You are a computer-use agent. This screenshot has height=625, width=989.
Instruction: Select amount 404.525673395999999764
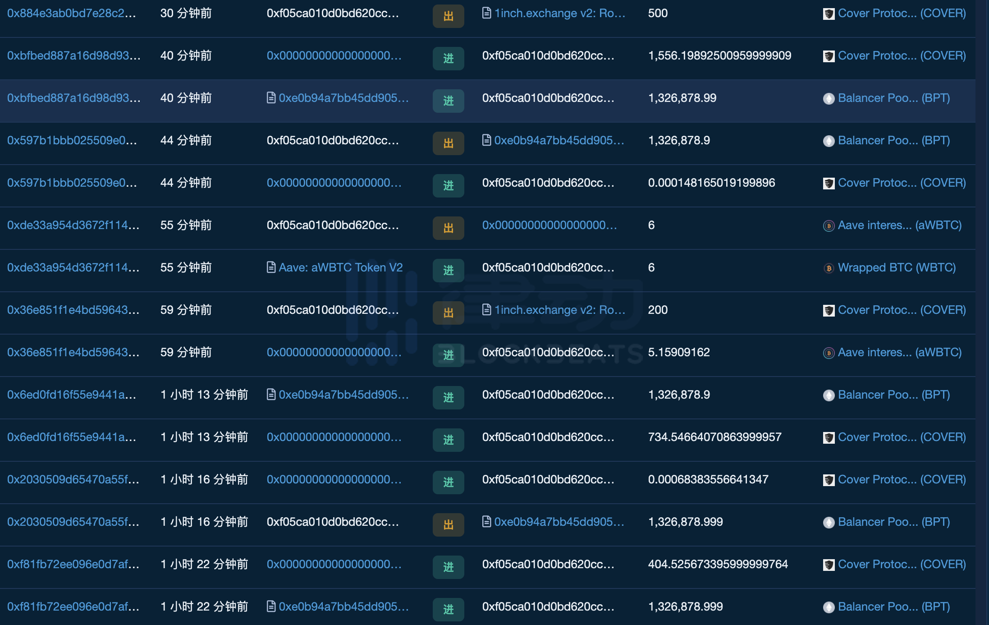point(718,564)
